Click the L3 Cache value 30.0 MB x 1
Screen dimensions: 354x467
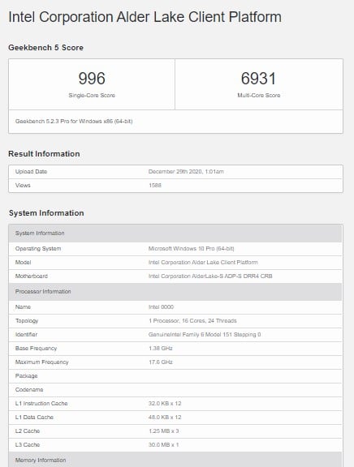(x=164, y=444)
